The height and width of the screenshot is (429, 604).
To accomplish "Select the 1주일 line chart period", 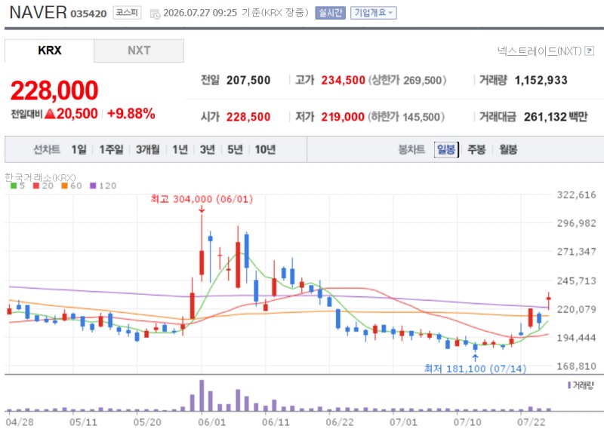I will [x=111, y=149].
